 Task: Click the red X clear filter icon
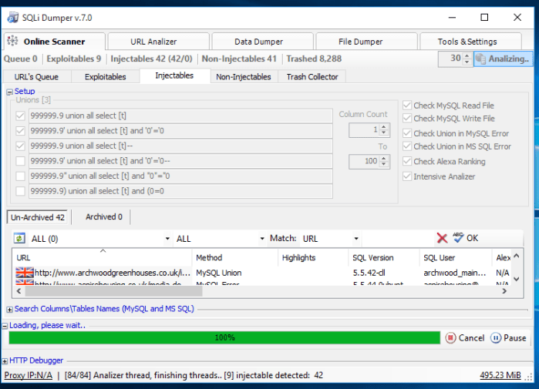click(x=442, y=239)
